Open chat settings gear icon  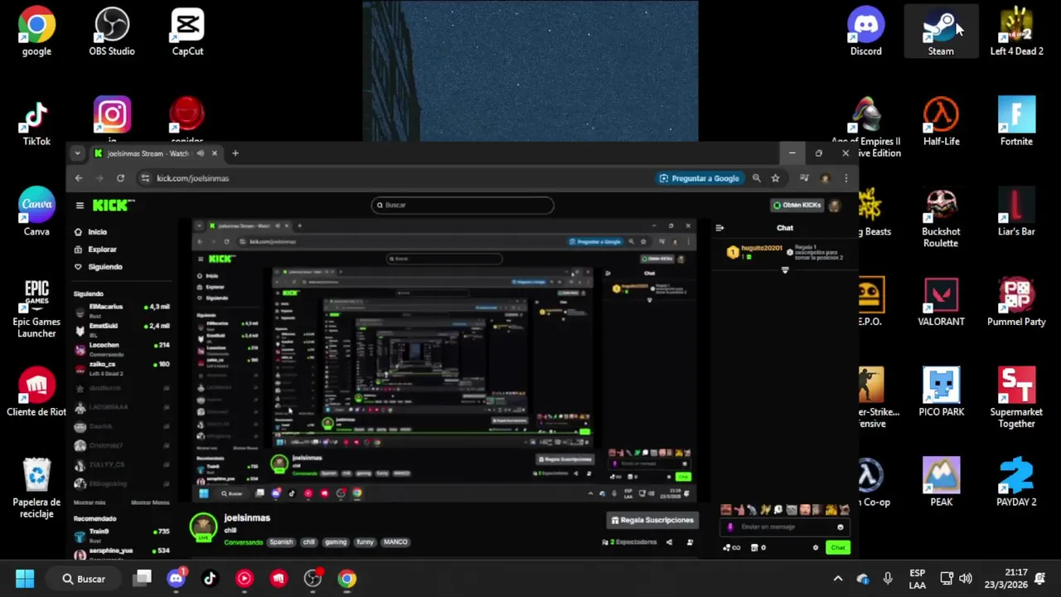816,547
